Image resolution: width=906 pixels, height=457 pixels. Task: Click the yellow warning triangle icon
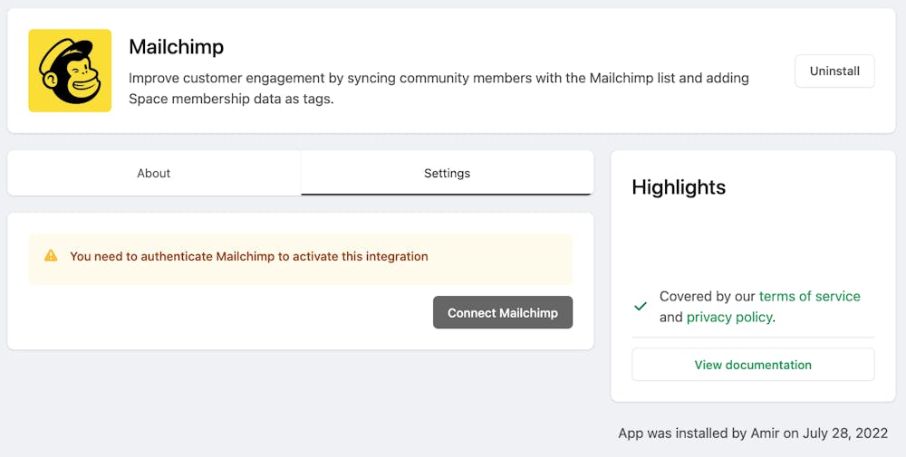pyautogui.click(x=51, y=256)
